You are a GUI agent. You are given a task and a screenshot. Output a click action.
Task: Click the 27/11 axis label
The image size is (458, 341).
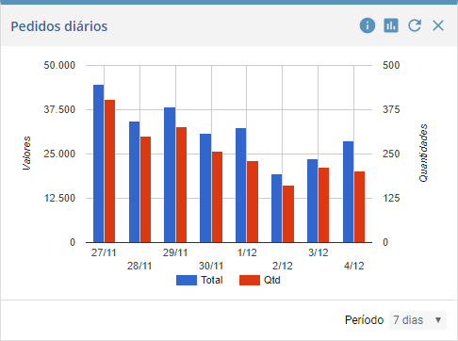(104, 252)
